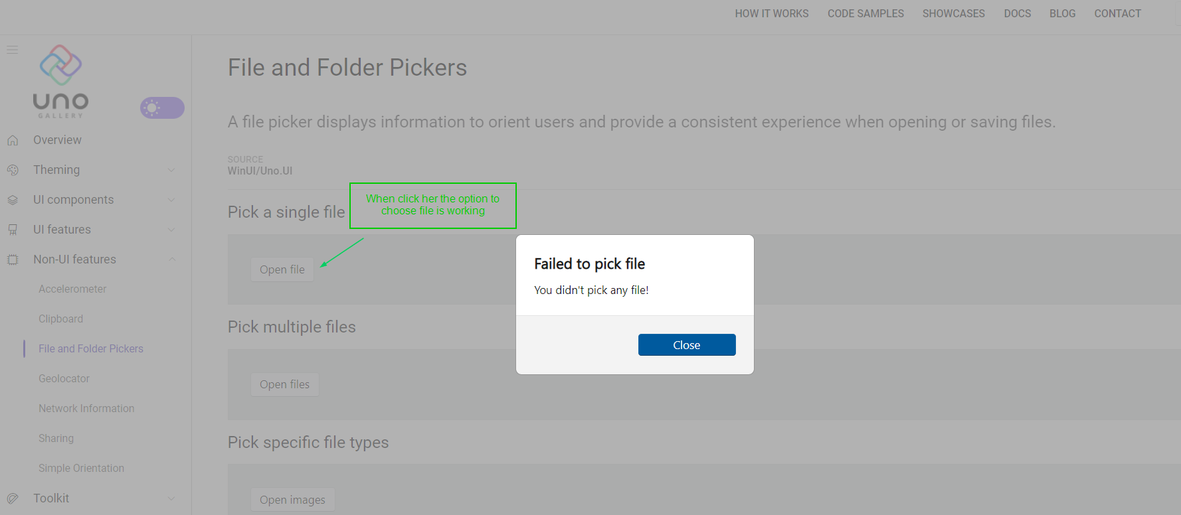Click the Open images button
The height and width of the screenshot is (515, 1181).
(293, 499)
